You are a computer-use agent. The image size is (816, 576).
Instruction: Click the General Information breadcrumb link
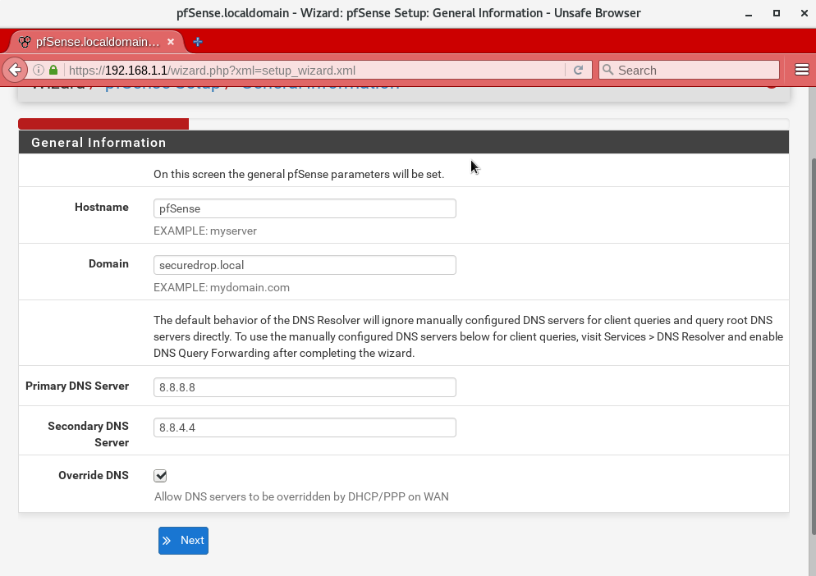pos(319,83)
